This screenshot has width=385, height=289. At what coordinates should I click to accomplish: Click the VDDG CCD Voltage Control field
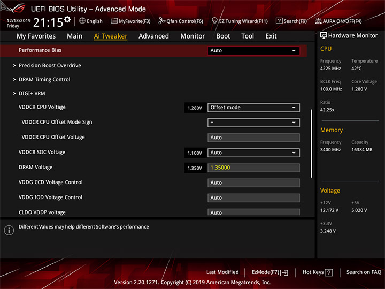(x=253, y=183)
